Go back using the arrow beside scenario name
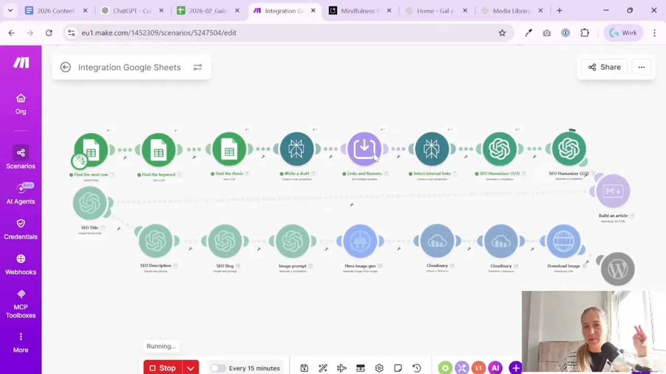 (x=65, y=67)
